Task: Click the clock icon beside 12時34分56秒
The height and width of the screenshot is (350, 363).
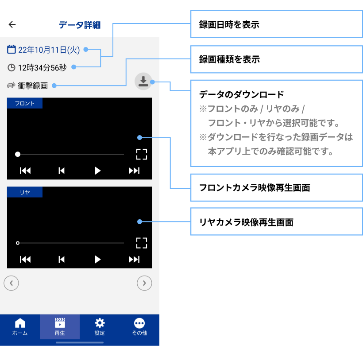Action: [12, 68]
